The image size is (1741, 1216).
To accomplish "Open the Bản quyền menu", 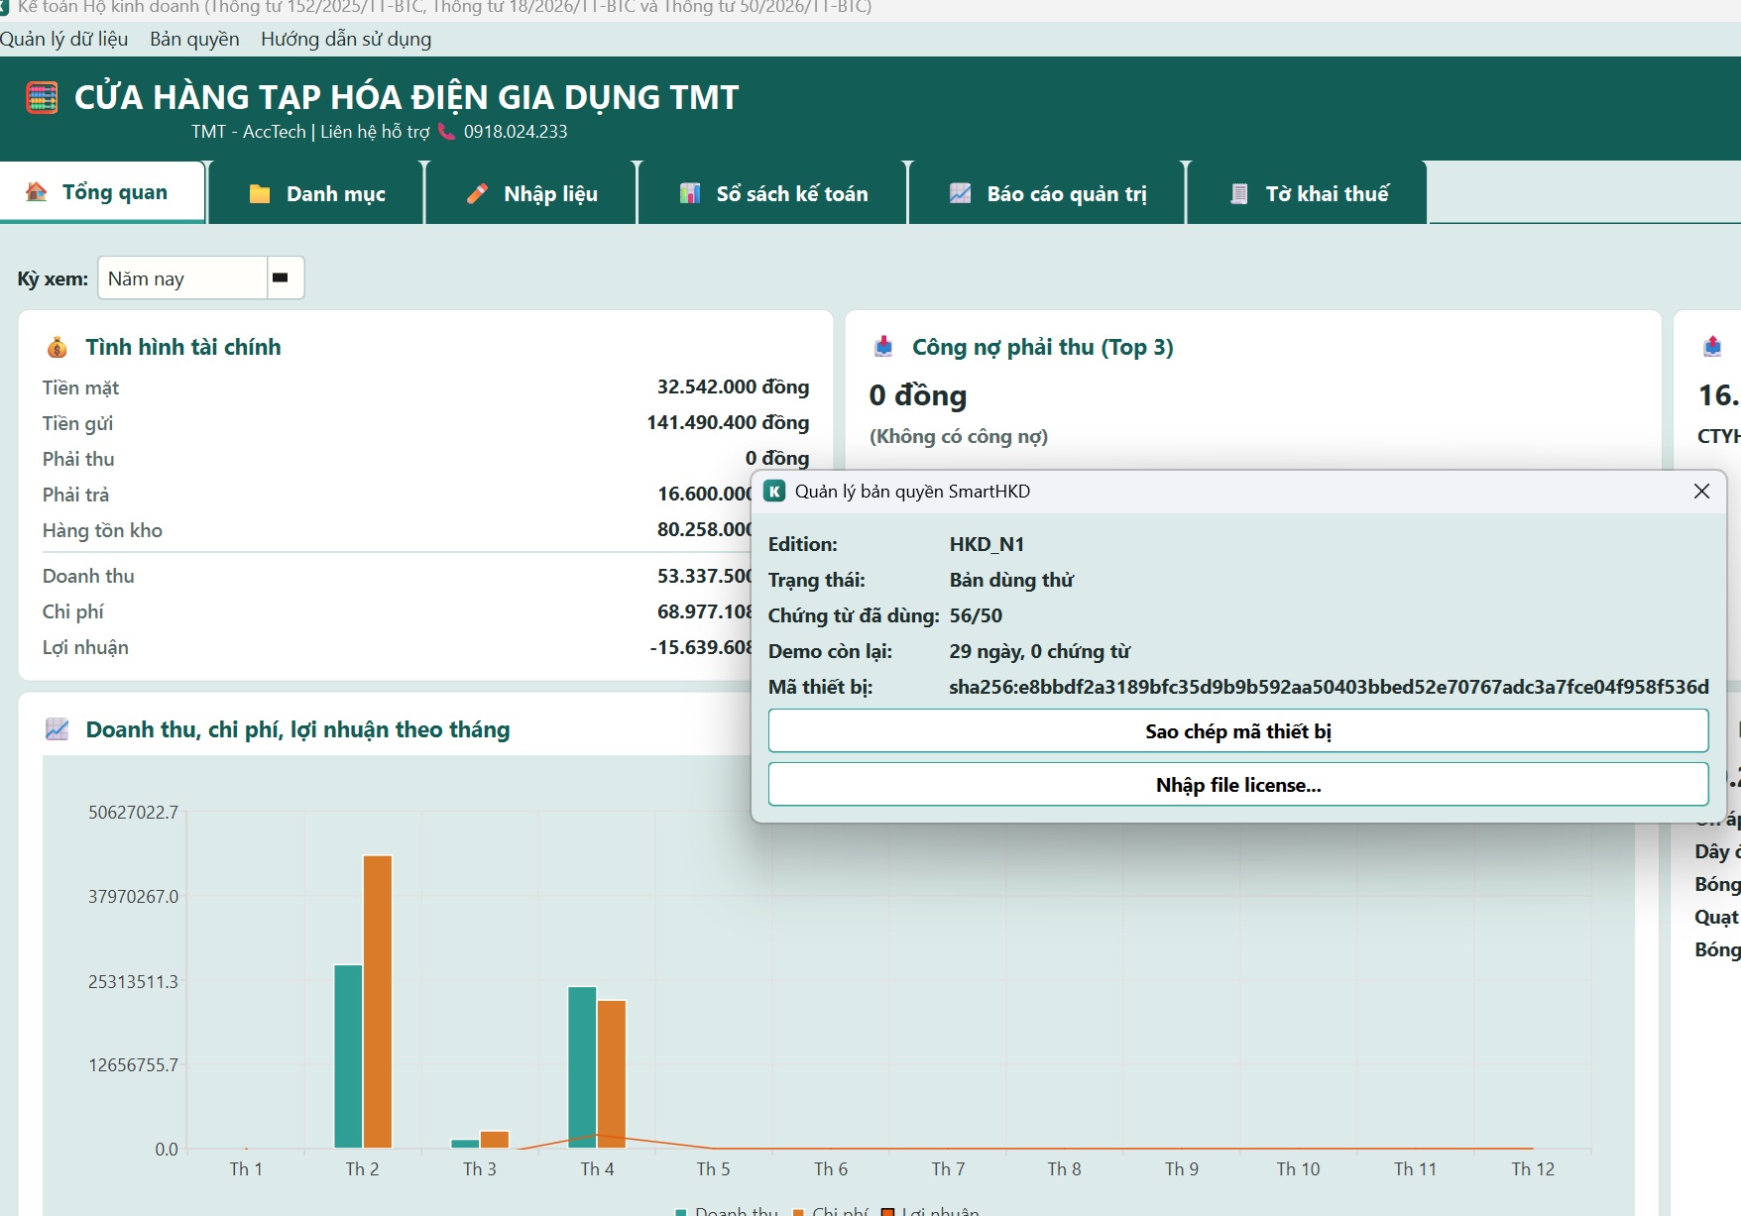I will coord(194,39).
